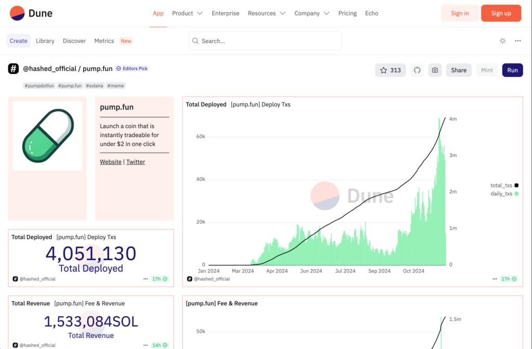The image size is (532, 349).
Task: Expand the Product dropdown menu
Action: click(187, 13)
